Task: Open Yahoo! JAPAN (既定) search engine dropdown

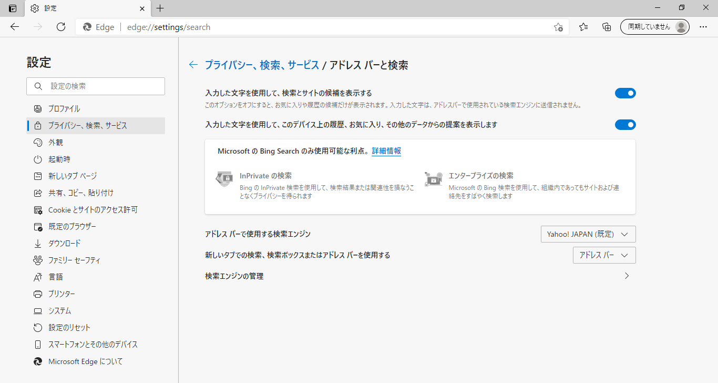Action: [x=588, y=234]
